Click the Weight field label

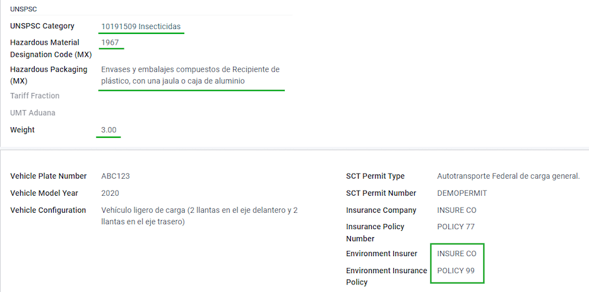(22, 130)
